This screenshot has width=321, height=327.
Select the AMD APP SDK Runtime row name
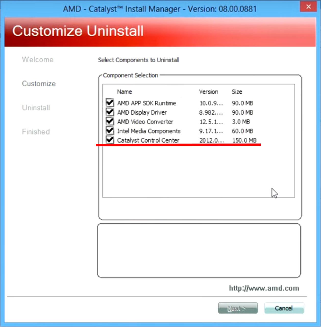147,103
